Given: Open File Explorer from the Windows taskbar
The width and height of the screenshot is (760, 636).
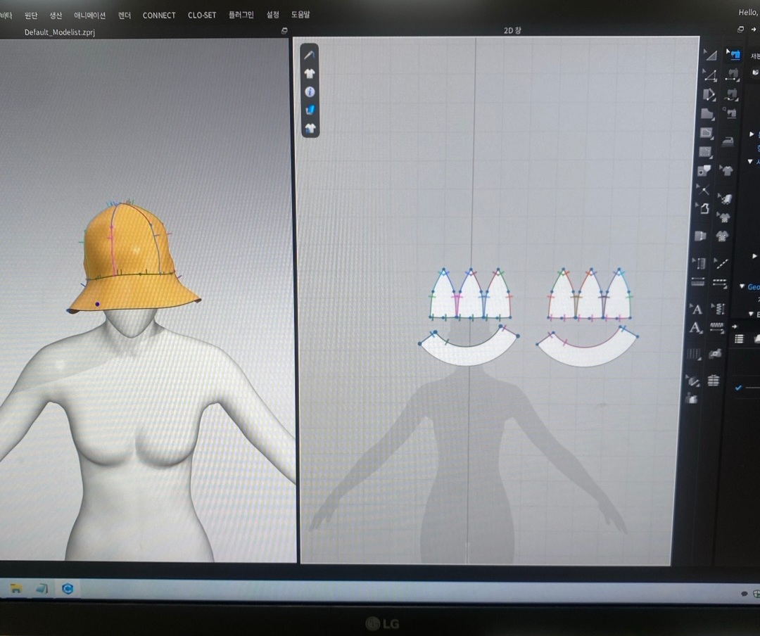Looking at the screenshot, I should (16, 588).
